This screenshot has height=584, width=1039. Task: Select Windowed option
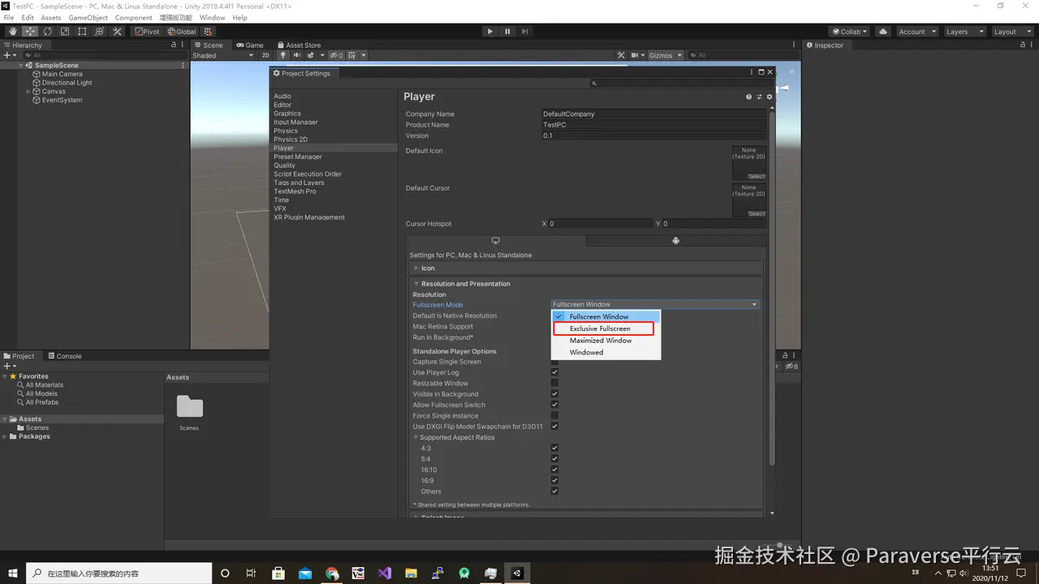[x=606, y=352]
